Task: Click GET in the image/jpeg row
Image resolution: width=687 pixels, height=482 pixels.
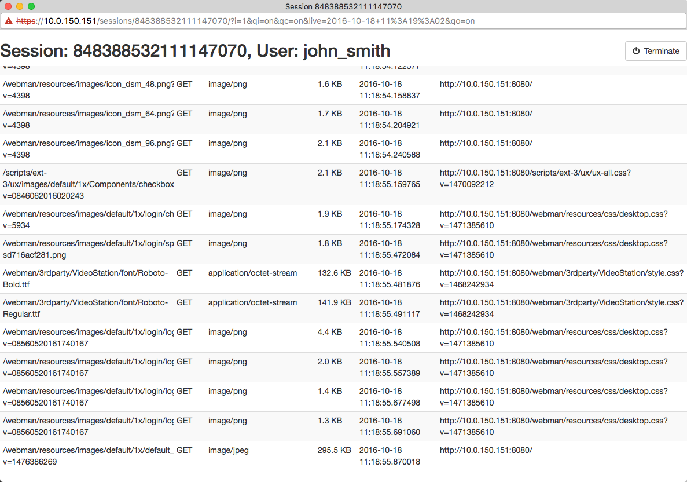Action: pyautogui.click(x=185, y=450)
